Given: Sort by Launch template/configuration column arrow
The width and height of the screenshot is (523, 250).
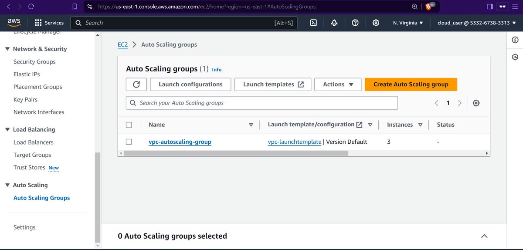Looking at the screenshot, I should [370, 125].
